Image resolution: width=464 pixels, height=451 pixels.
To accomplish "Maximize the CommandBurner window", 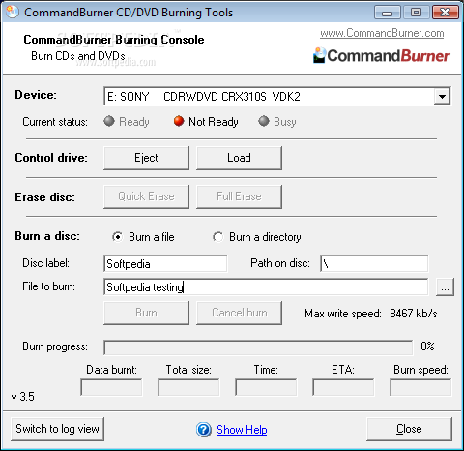I will [416, 13].
